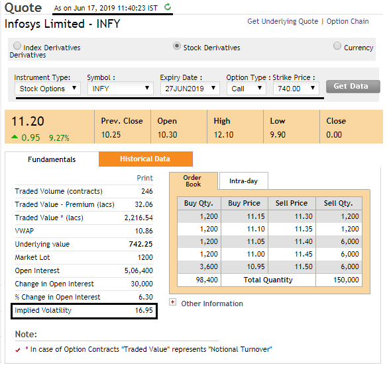Click the VWAP value 10.86
This screenshot has width=387, height=367.
144,231
